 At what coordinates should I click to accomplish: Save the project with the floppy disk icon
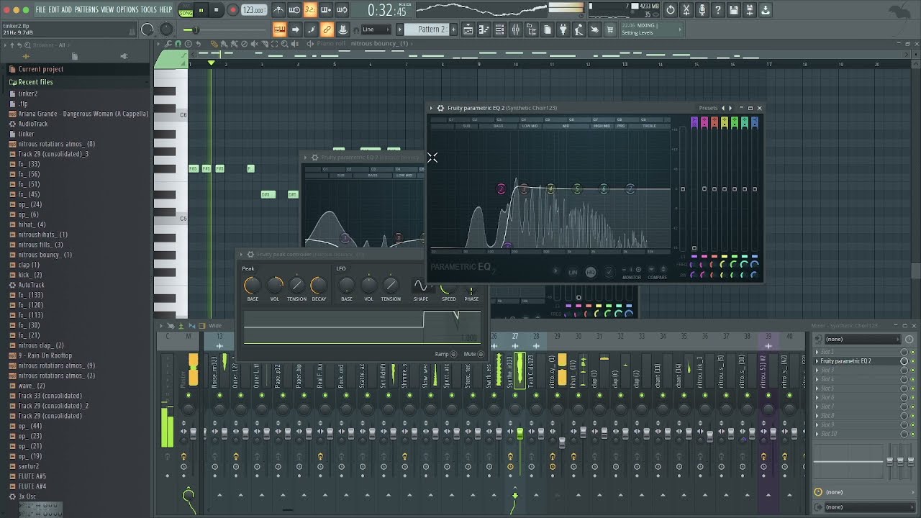click(x=734, y=10)
